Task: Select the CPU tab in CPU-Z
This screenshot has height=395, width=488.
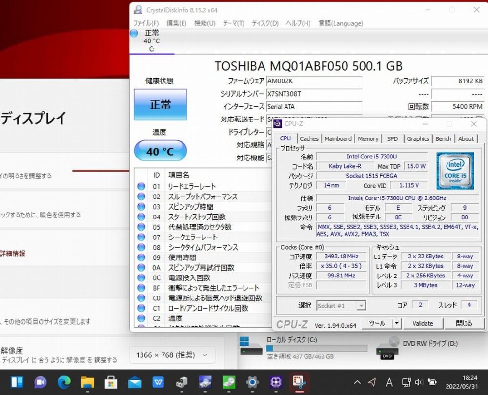Action: [x=285, y=138]
